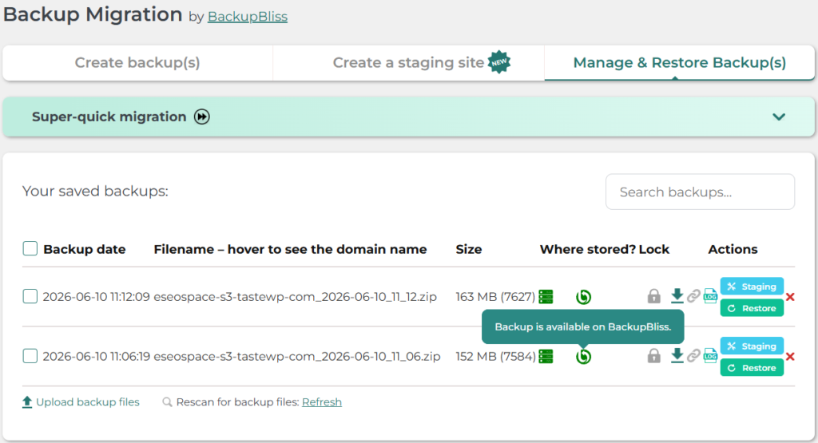The width and height of the screenshot is (818, 443).
Task: Click the date 2026-06-10 11:06:19
Action: 96,357
